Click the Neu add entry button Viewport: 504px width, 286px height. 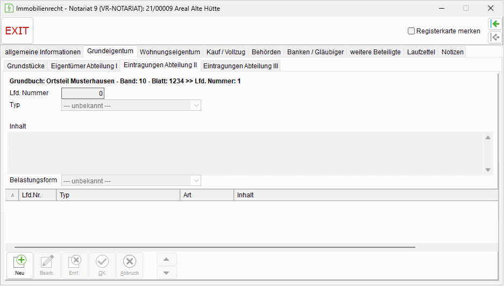click(x=20, y=266)
